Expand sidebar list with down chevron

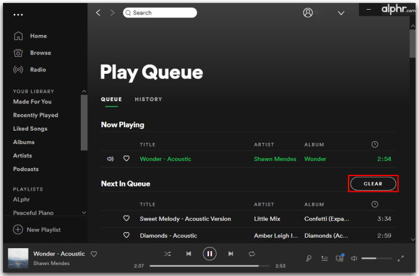coord(84,212)
